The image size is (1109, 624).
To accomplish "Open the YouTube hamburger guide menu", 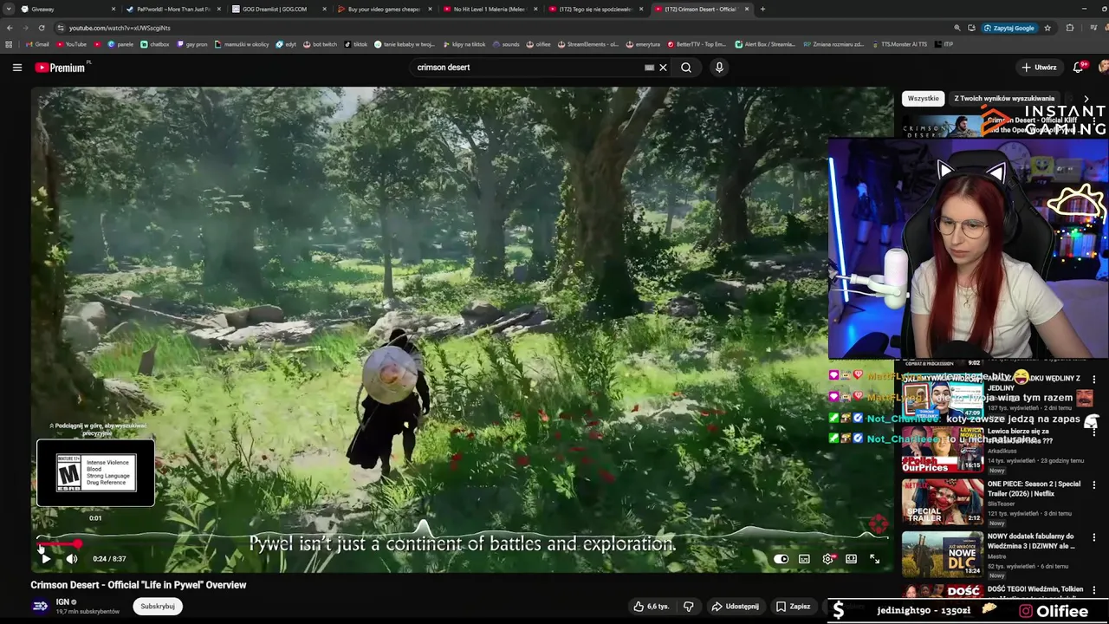I will pyautogui.click(x=16, y=68).
